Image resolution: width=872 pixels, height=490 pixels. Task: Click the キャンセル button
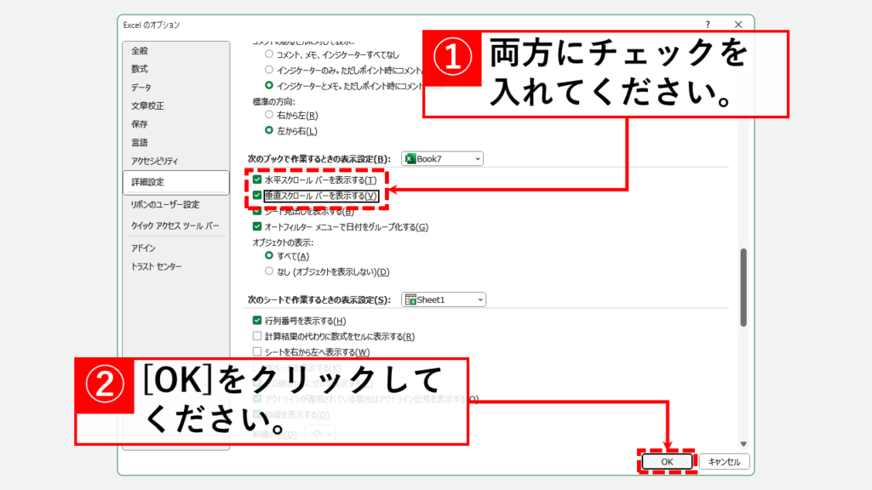[724, 462]
